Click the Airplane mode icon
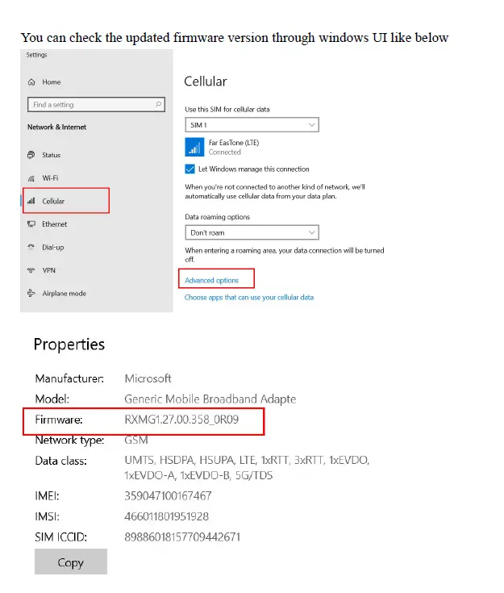The width and height of the screenshot is (504, 593). (31, 293)
